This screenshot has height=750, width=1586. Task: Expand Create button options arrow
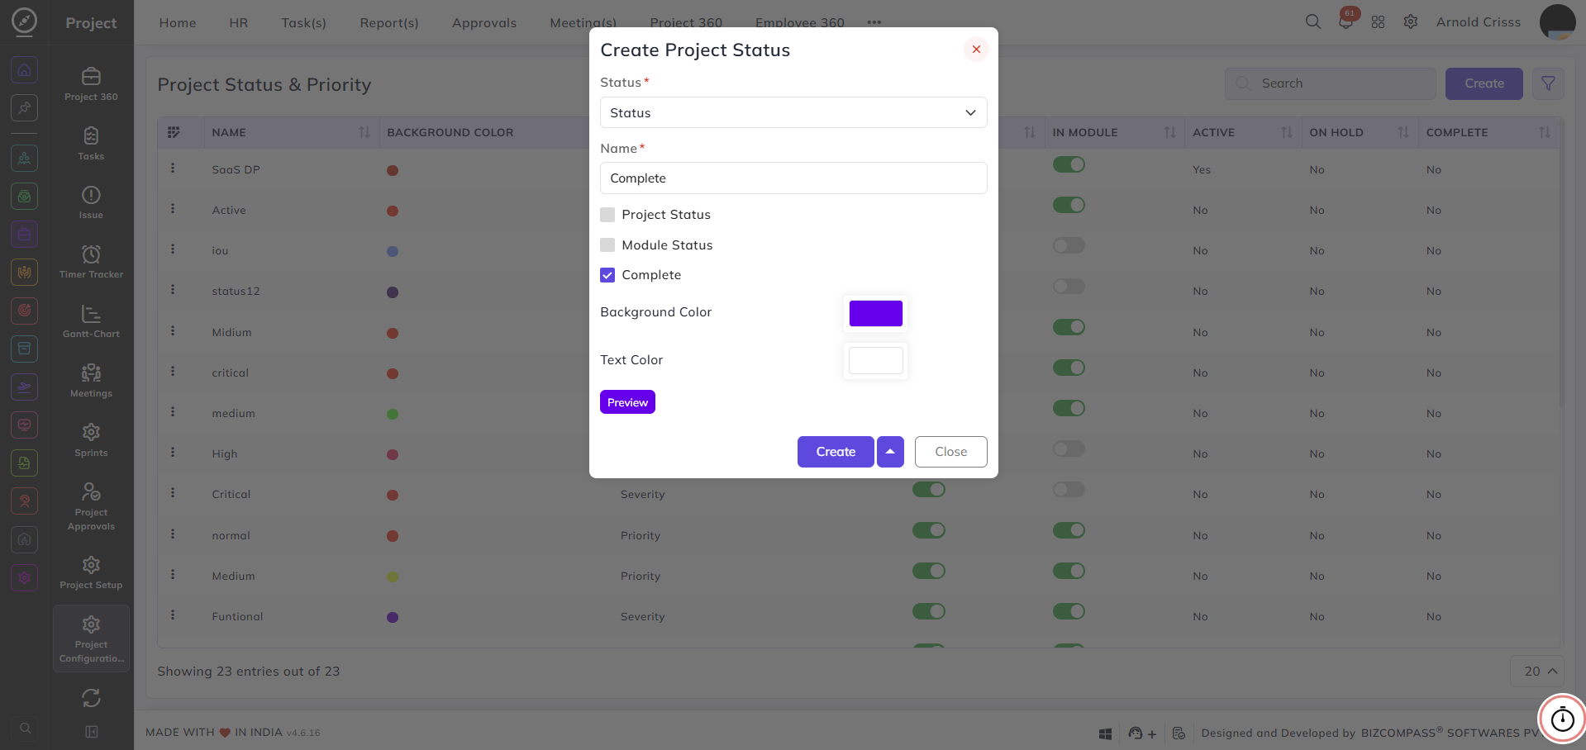(x=890, y=452)
